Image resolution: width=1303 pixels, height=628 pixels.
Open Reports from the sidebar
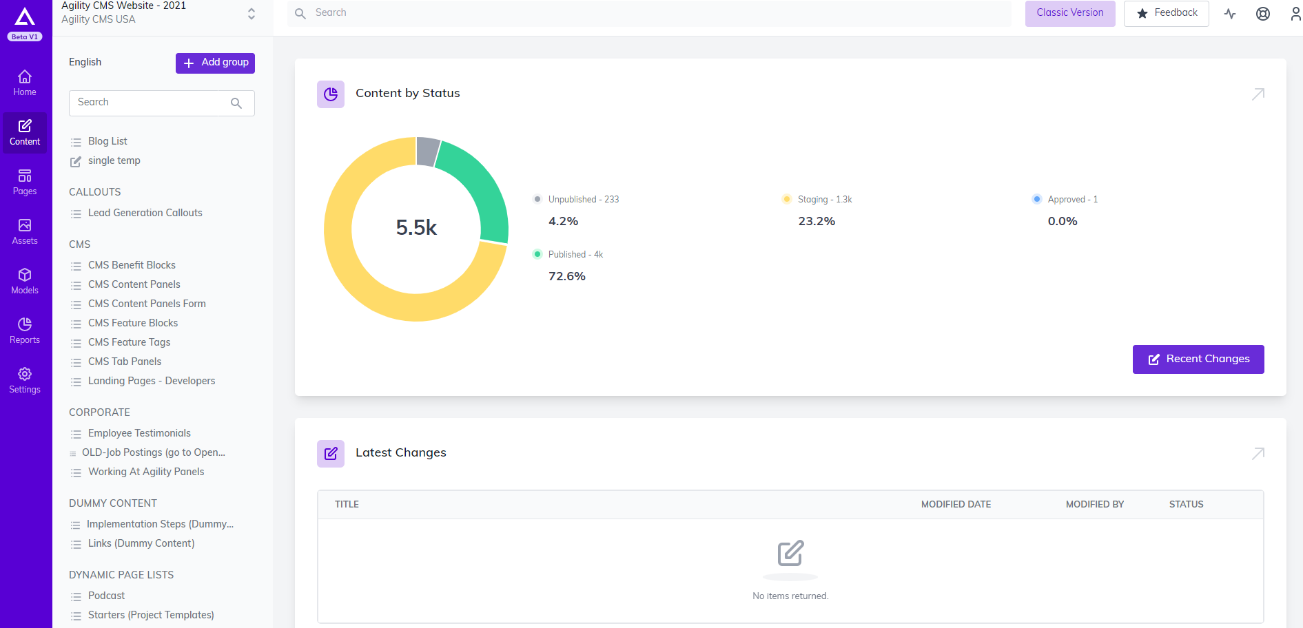pos(25,331)
